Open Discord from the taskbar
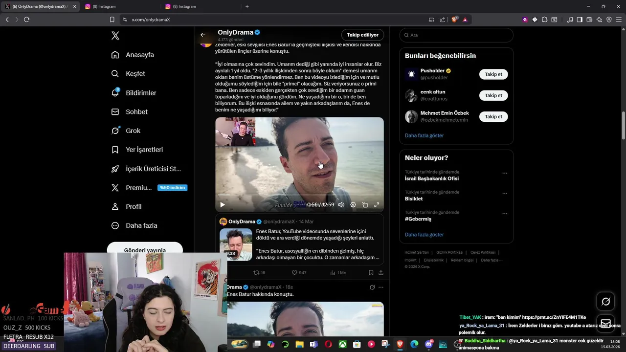Image resolution: width=626 pixels, height=352 pixels. tap(429, 344)
